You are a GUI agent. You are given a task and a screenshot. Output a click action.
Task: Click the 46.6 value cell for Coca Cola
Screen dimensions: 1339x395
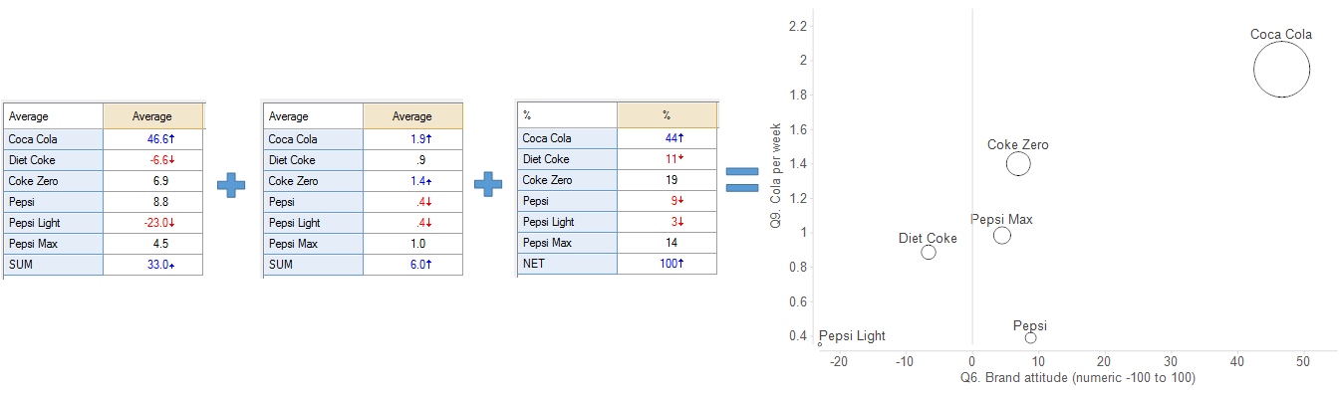[152, 139]
